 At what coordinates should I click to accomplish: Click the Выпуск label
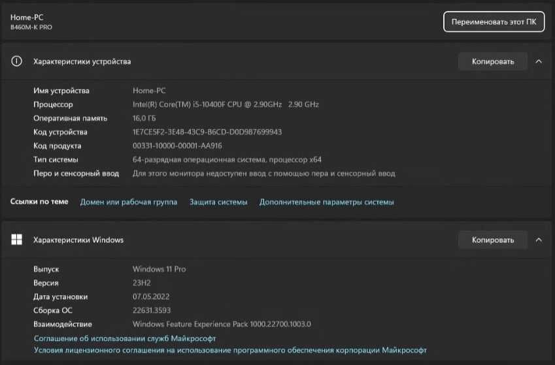click(x=46, y=269)
